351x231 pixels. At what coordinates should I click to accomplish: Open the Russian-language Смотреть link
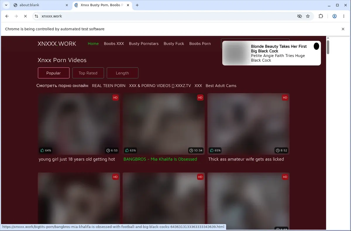point(62,86)
